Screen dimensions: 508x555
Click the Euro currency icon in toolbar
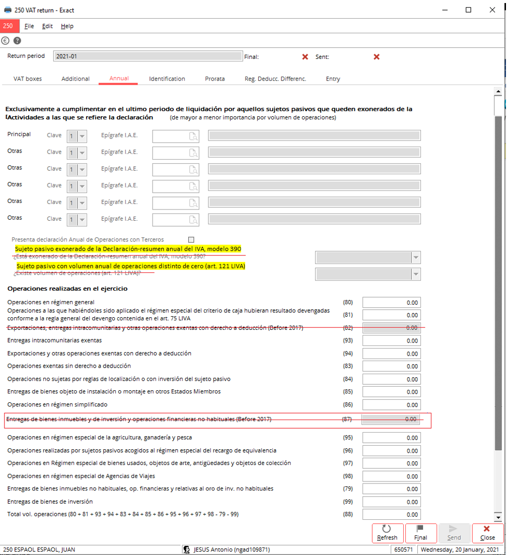(5, 41)
